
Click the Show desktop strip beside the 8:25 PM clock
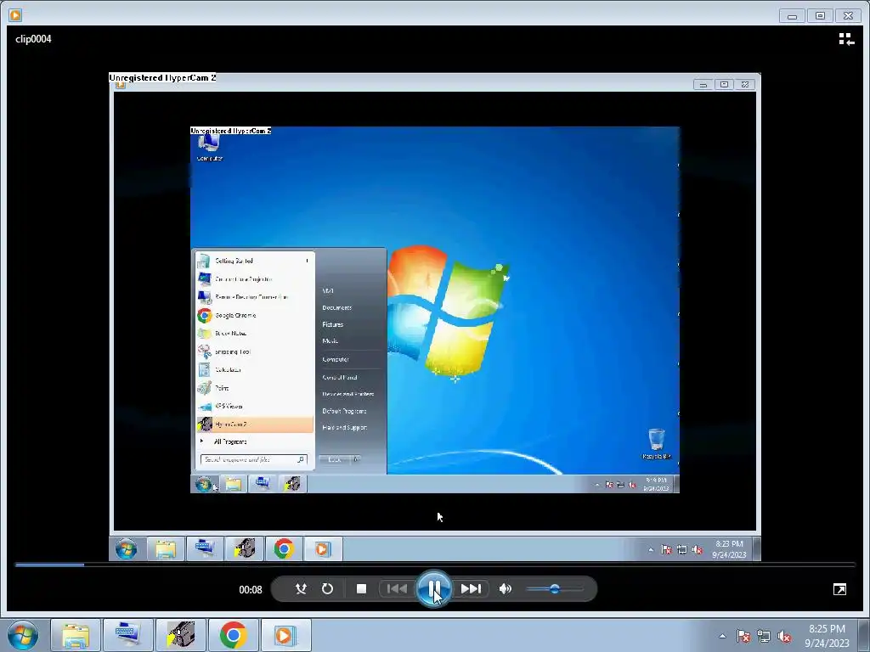pyautogui.click(x=864, y=635)
